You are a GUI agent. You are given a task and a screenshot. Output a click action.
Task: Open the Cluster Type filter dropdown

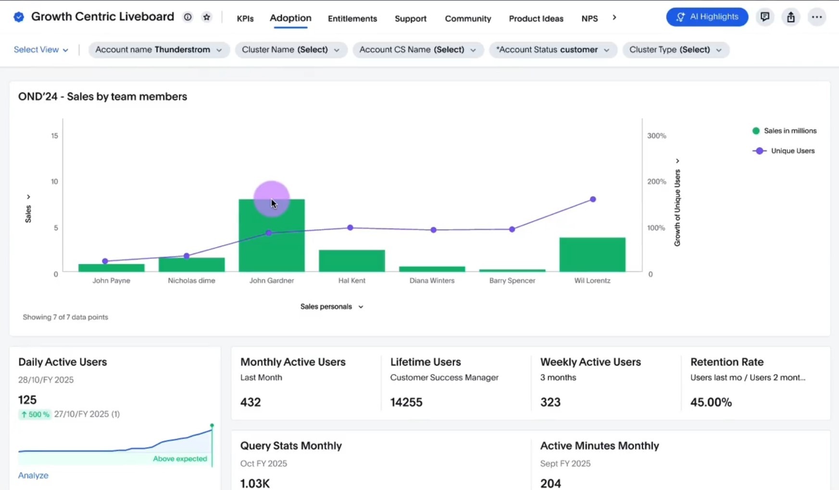tap(676, 50)
